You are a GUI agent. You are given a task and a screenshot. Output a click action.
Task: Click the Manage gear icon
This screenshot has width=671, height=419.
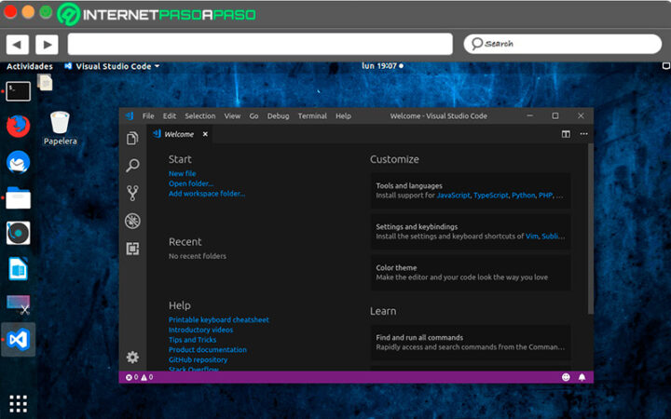[x=132, y=357]
